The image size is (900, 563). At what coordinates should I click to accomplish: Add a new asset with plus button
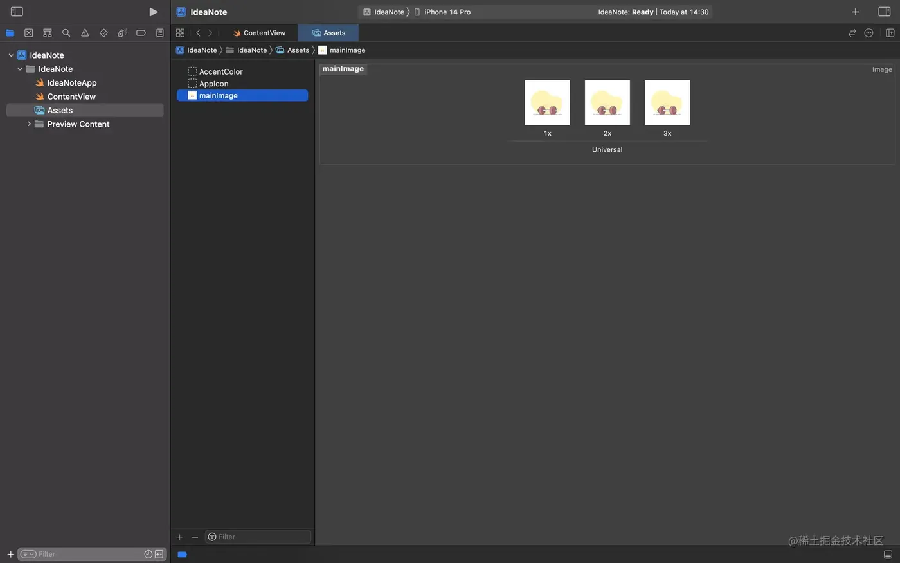[179, 537]
